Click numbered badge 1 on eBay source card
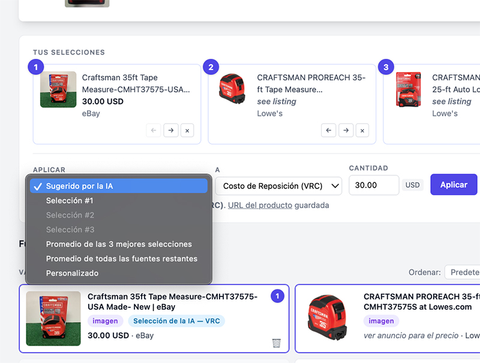The width and height of the screenshot is (480, 363). pyautogui.click(x=278, y=296)
